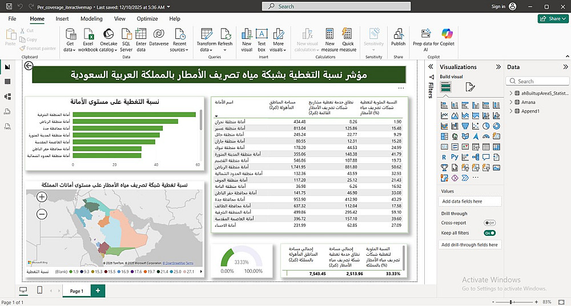Toggle Keep all filters switch

click(489, 233)
